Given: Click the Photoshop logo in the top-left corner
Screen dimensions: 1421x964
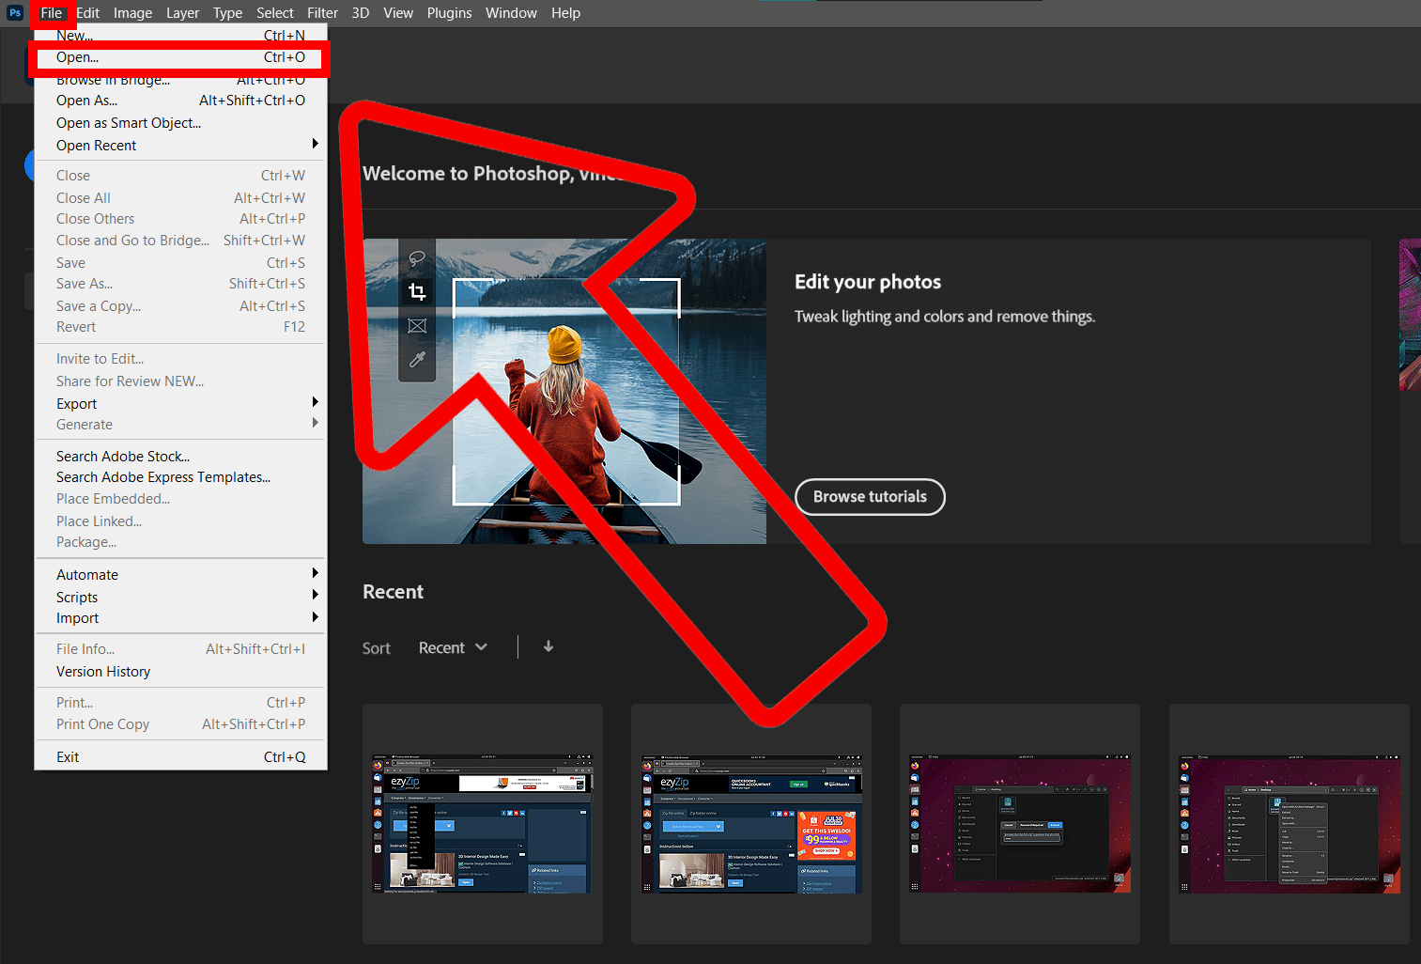Looking at the screenshot, I should pos(14,12).
